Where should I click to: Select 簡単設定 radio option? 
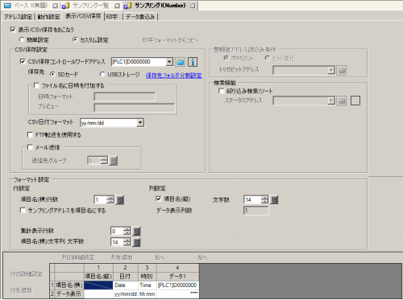[x=22, y=40]
